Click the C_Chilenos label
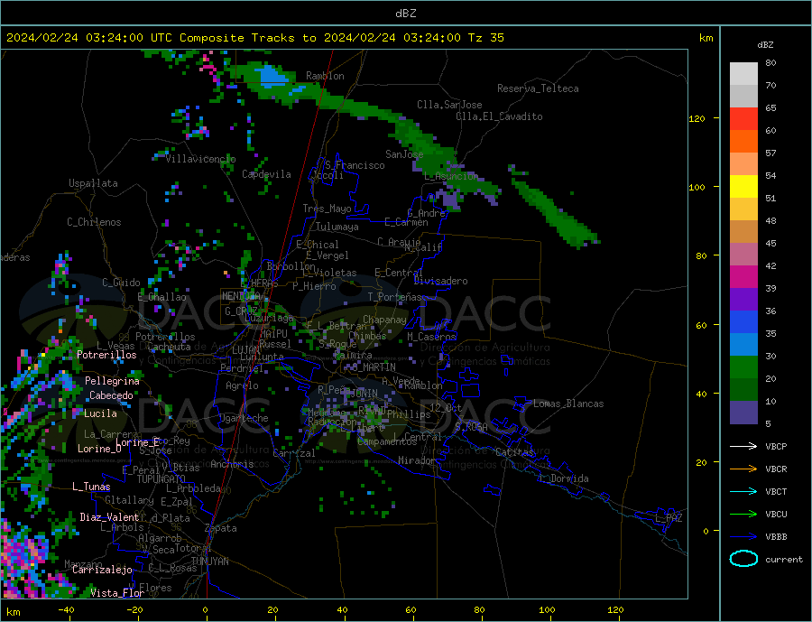 tap(94, 222)
